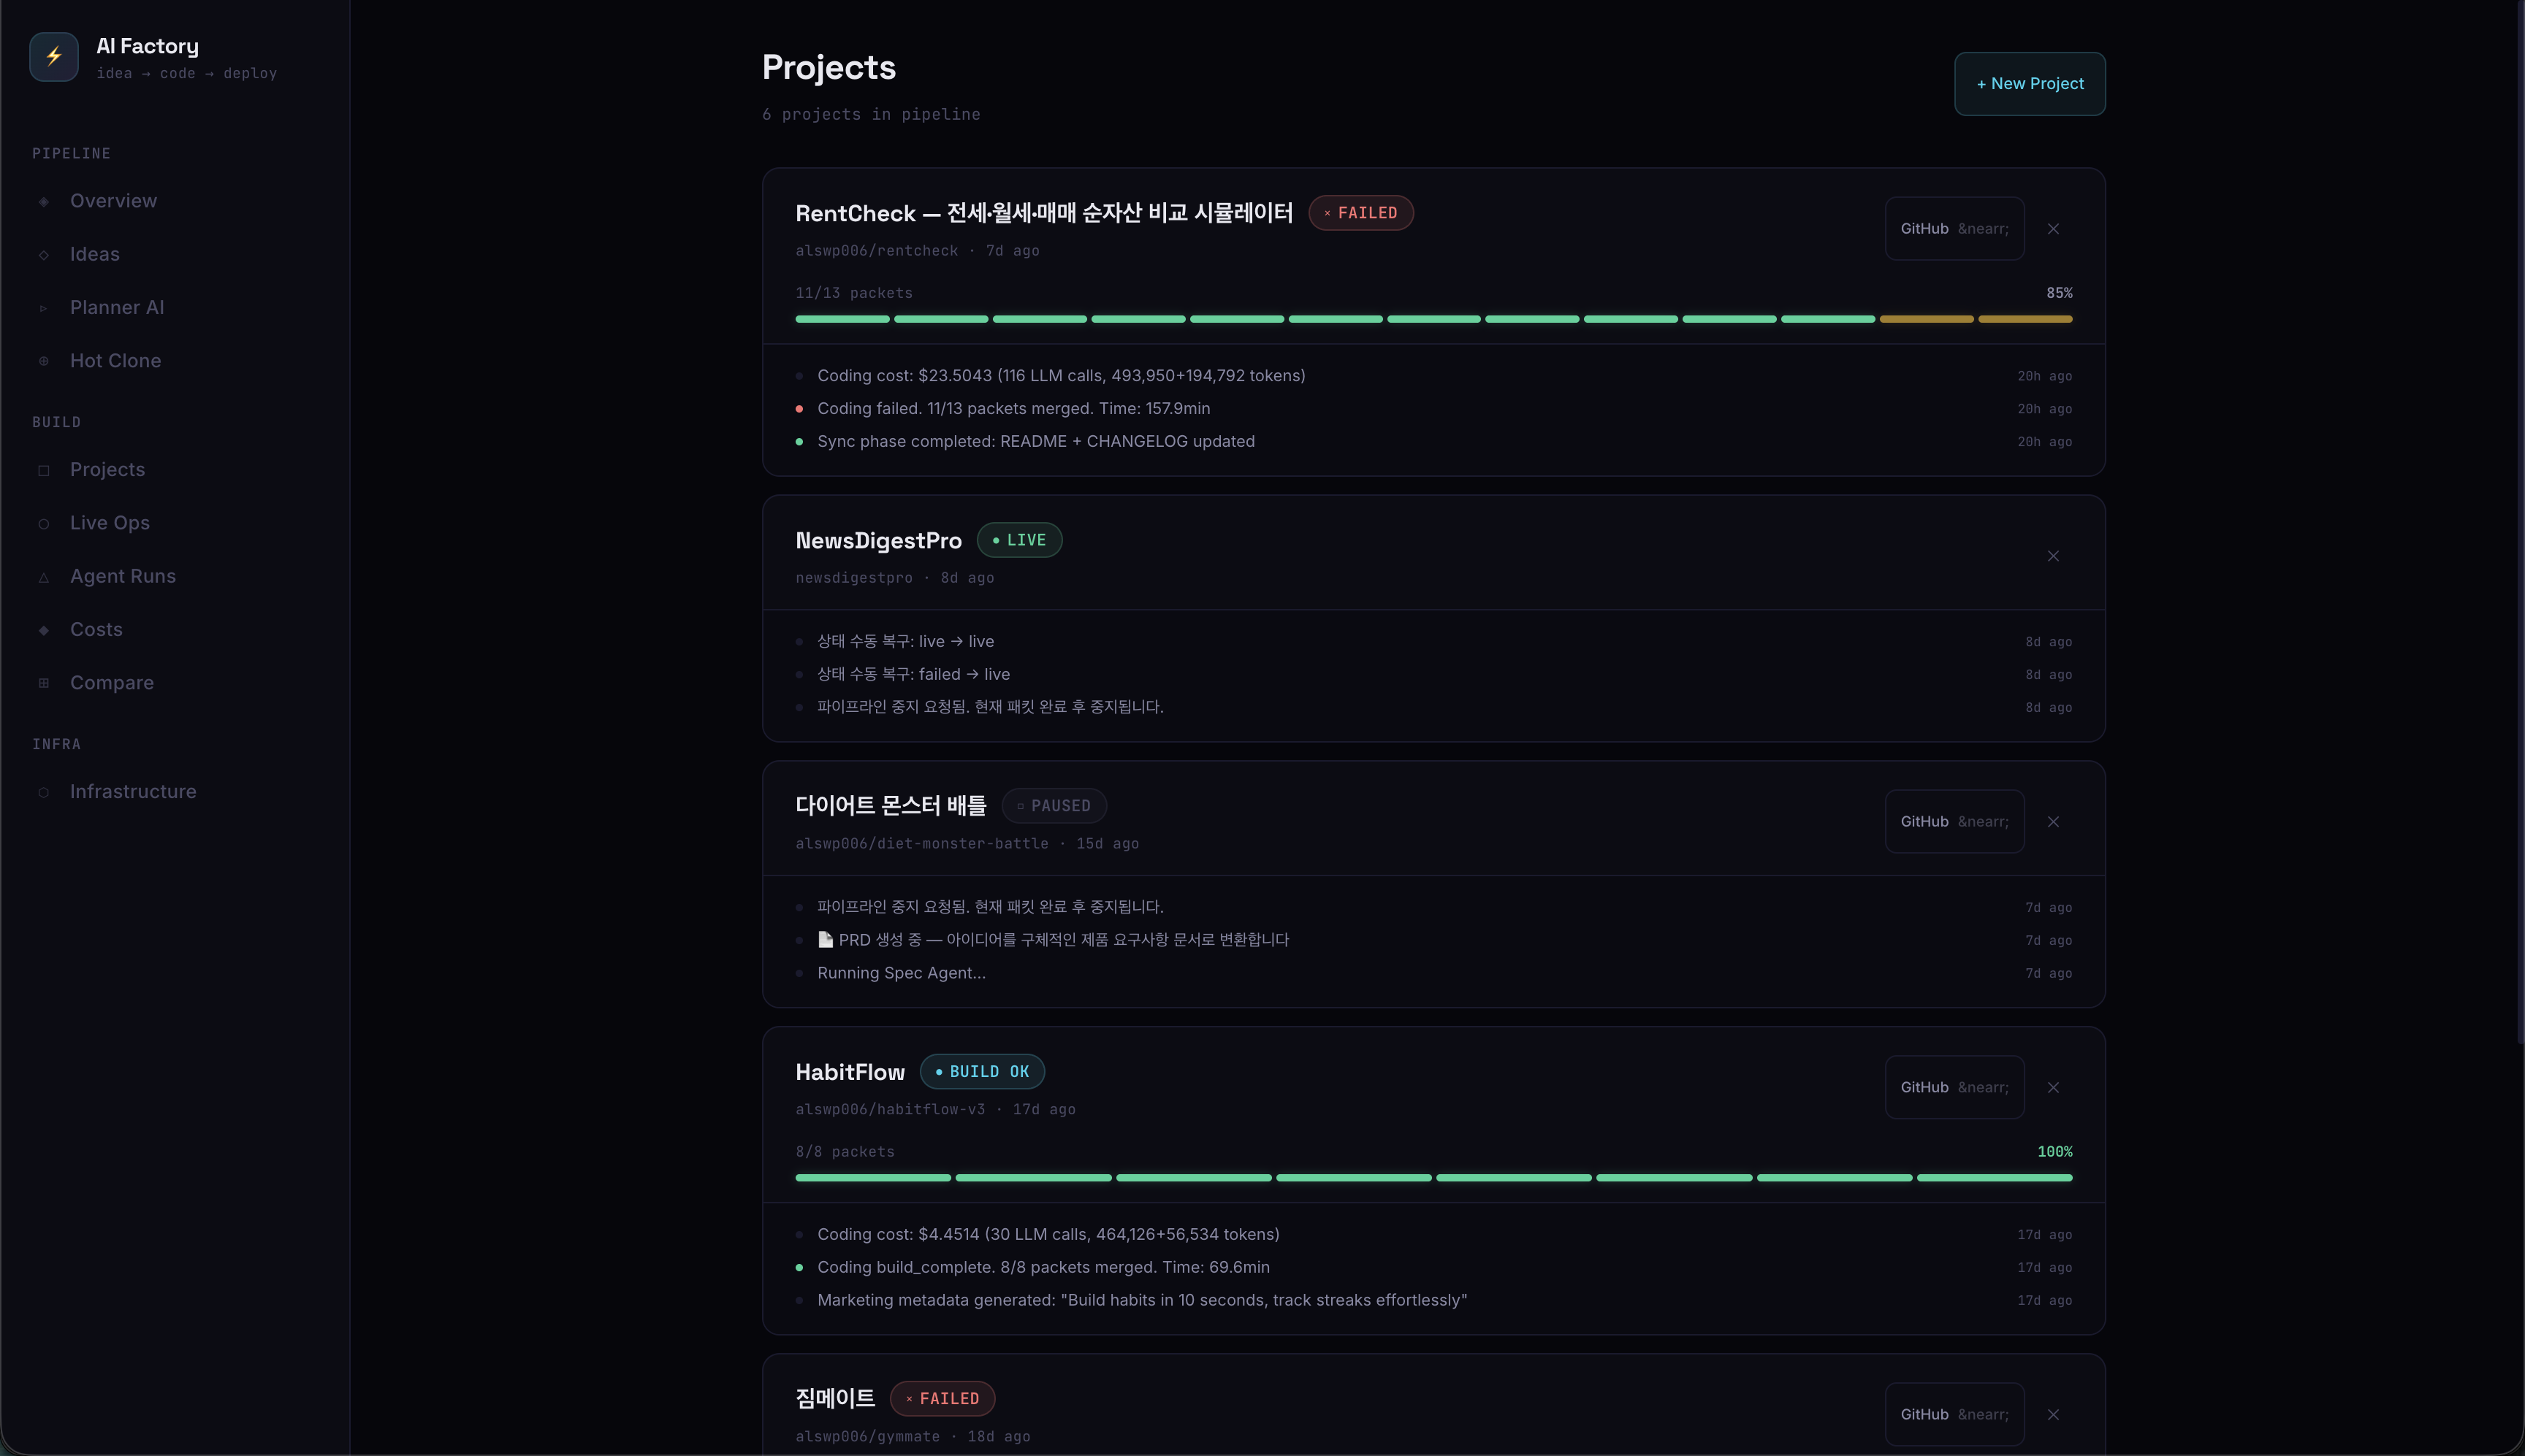Open HabitFlow GitHub link
The width and height of the screenshot is (2525, 1456).
(1954, 1087)
